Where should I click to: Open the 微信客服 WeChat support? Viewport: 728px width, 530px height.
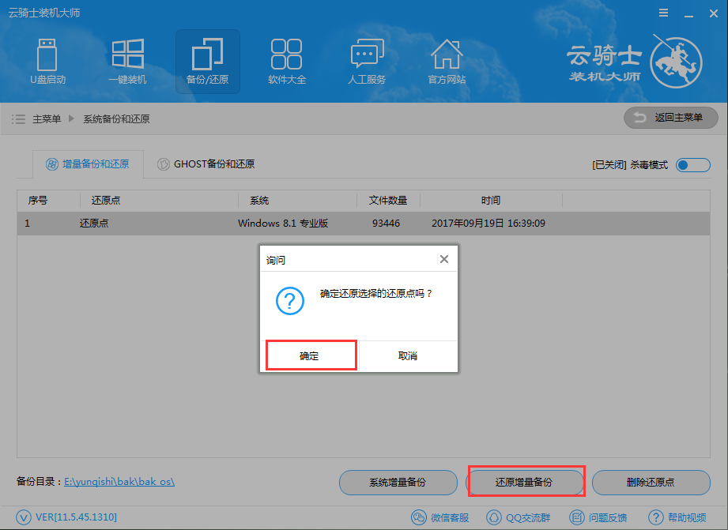pos(440,517)
